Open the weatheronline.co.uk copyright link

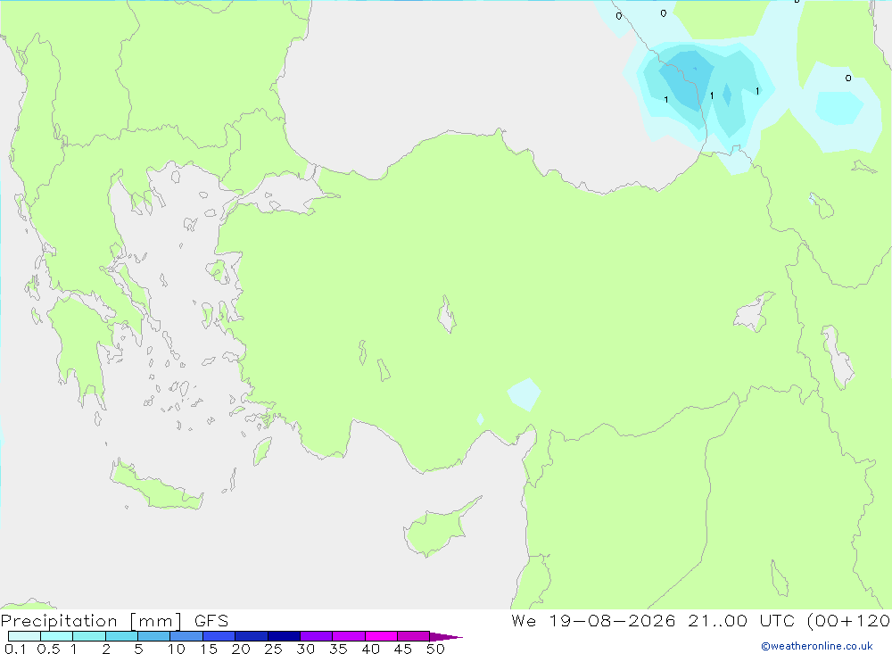click(817, 646)
